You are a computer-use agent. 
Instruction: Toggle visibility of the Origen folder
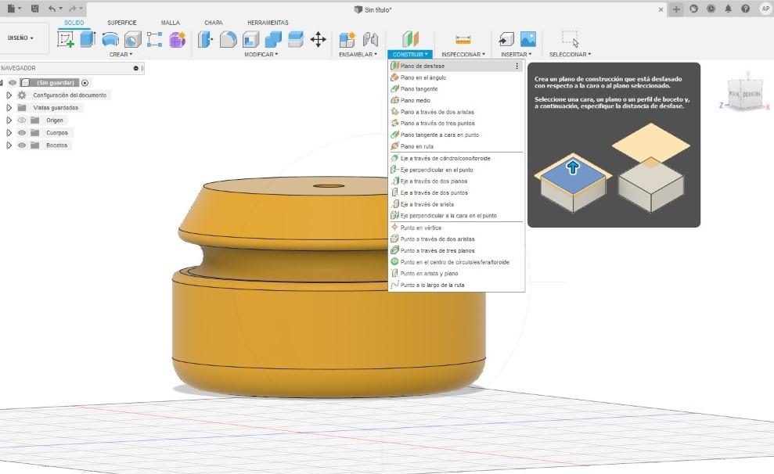coord(22,120)
